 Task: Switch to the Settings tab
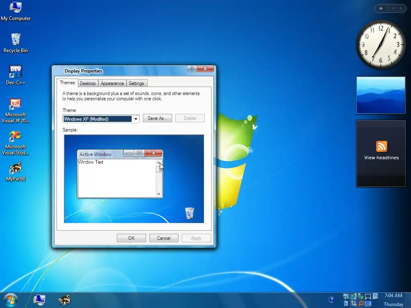tap(136, 83)
